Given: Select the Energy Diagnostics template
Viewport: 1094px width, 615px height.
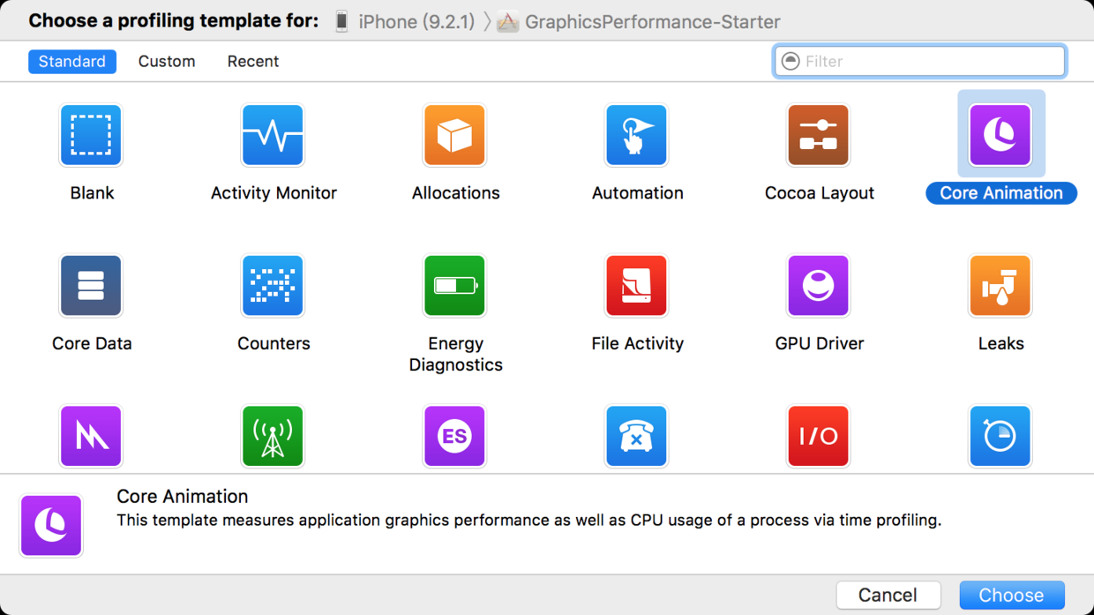Looking at the screenshot, I should point(454,286).
